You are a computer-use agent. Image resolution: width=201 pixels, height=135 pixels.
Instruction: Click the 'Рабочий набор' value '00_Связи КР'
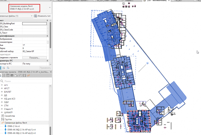coord(28,51)
